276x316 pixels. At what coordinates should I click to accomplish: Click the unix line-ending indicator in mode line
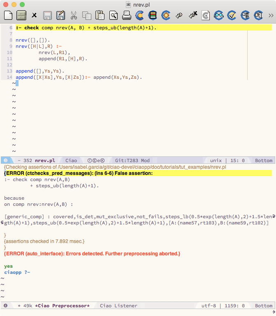(216, 160)
